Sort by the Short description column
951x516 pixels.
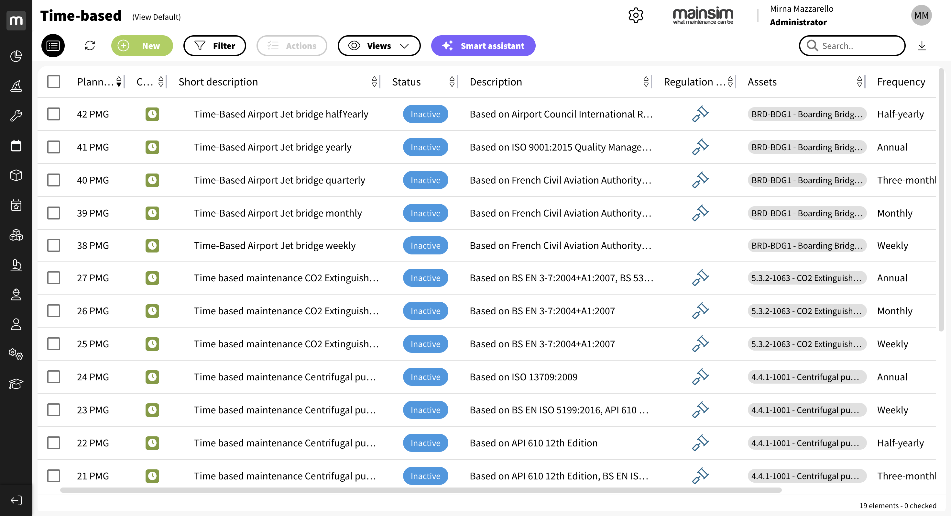click(374, 82)
